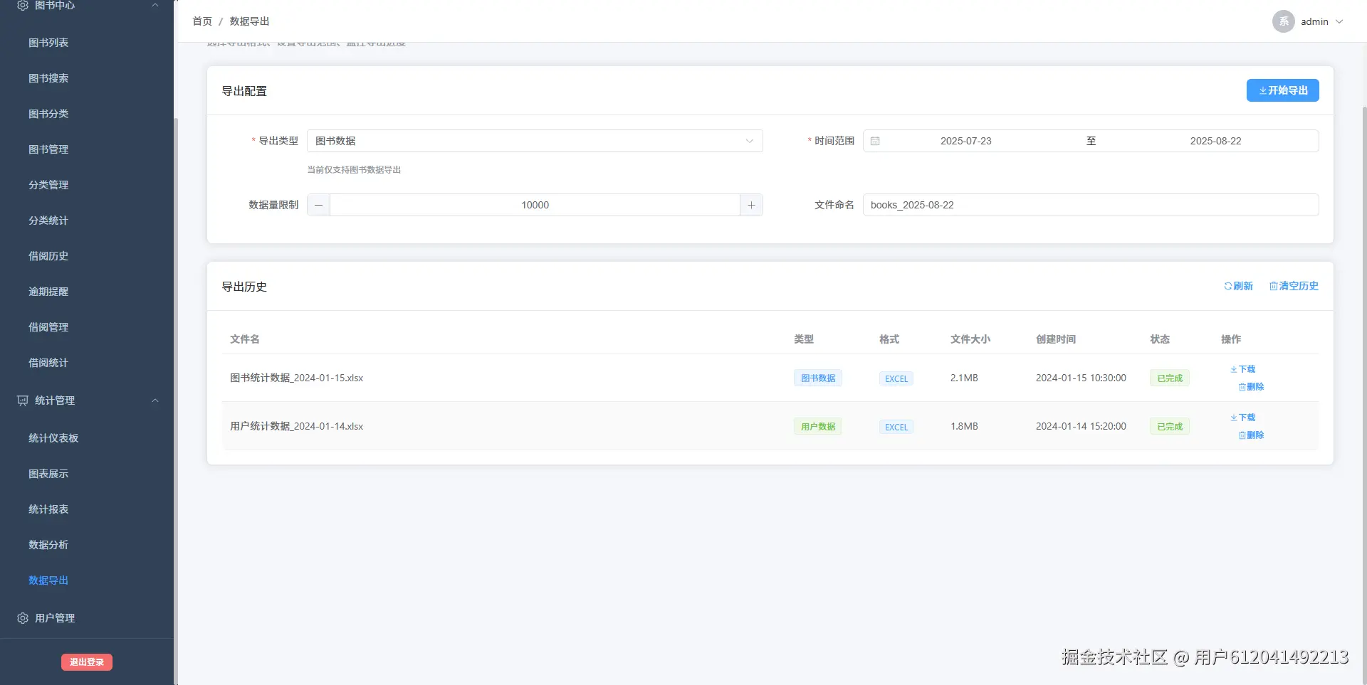1367x685 pixels.
Task: Click the red 退出登录 button
Action: (87, 662)
